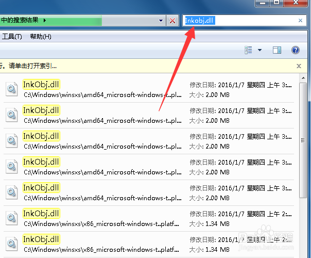Viewport: 311px width, 258px height.
Task: Expand the arrow after 中的搜索结果
Action: (45, 20)
